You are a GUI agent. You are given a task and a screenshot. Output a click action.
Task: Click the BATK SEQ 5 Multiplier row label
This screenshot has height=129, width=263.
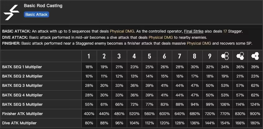(22, 105)
